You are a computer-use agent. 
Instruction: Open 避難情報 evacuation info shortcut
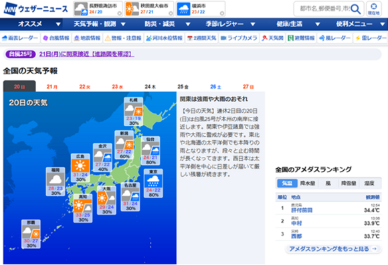[x=301, y=38]
